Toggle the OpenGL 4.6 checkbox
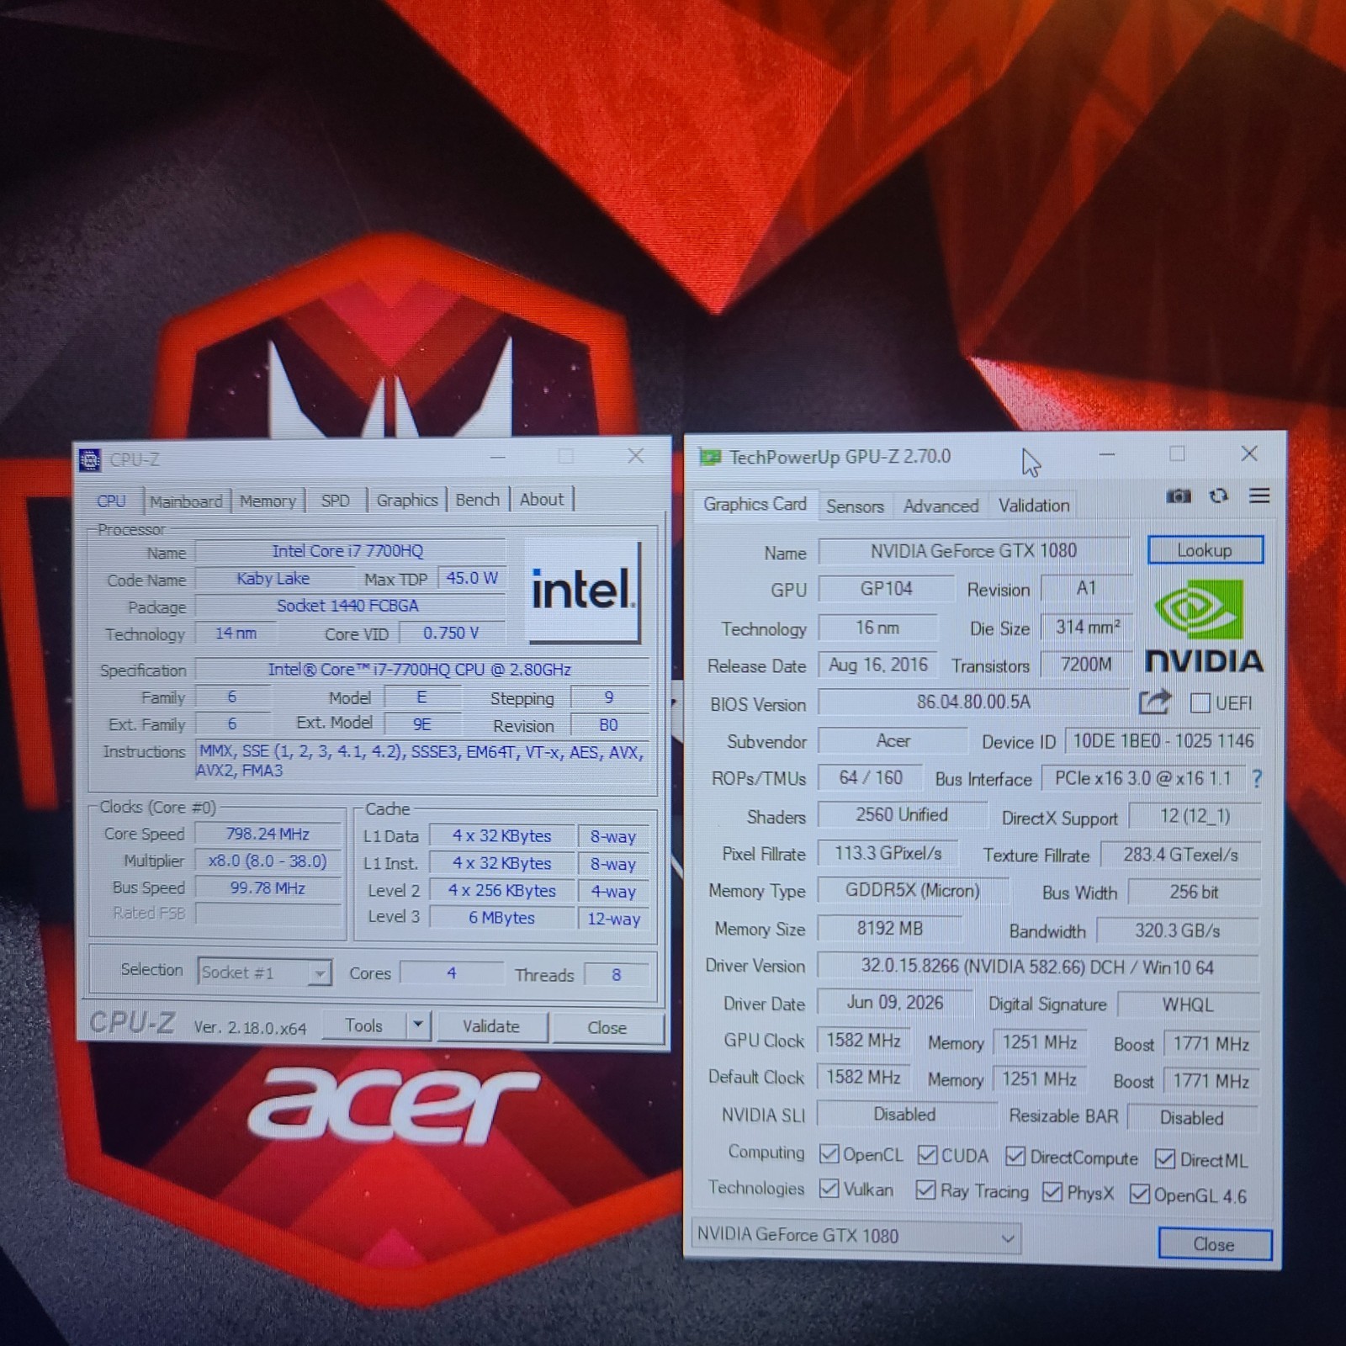Image resolution: width=1346 pixels, height=1346 pixels. coord(1139,1194)
